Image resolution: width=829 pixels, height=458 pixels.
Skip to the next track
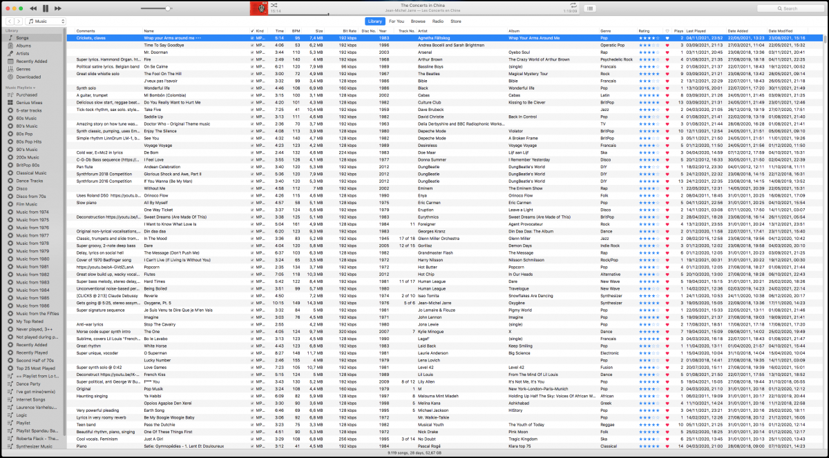point(57,8)
